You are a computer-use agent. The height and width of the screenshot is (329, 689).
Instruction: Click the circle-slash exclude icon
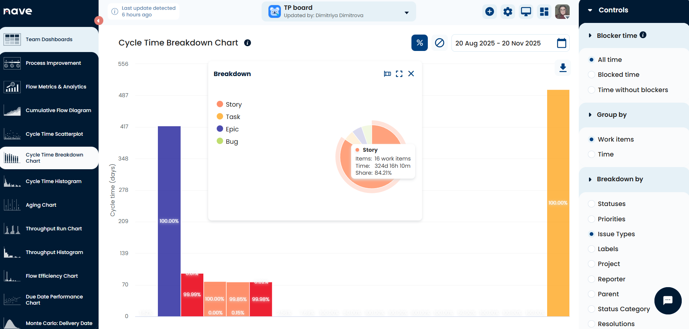(439, 43)
